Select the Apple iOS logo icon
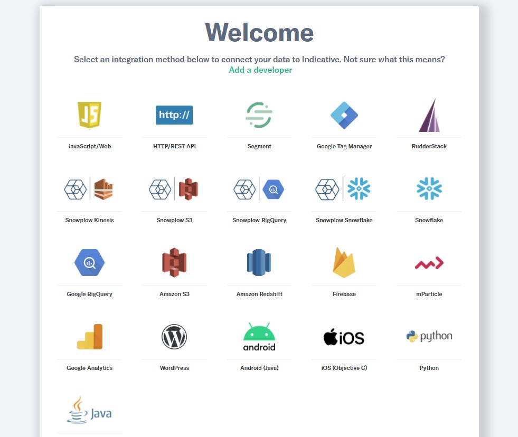The image size is (518, 437). (x=344, y=337)
